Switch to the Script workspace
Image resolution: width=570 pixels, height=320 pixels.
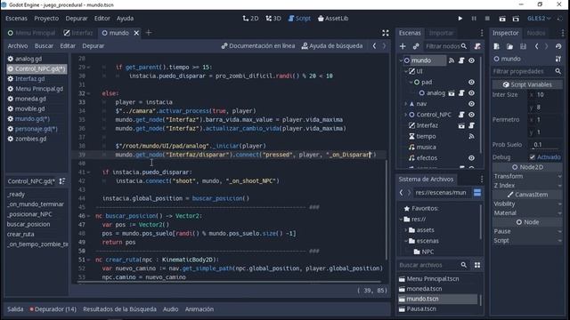coord(299,18)
